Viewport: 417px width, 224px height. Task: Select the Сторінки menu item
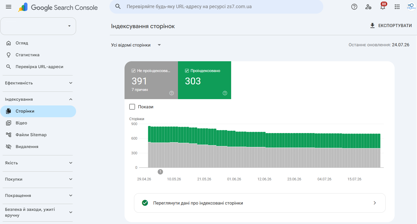click(38, 111)
